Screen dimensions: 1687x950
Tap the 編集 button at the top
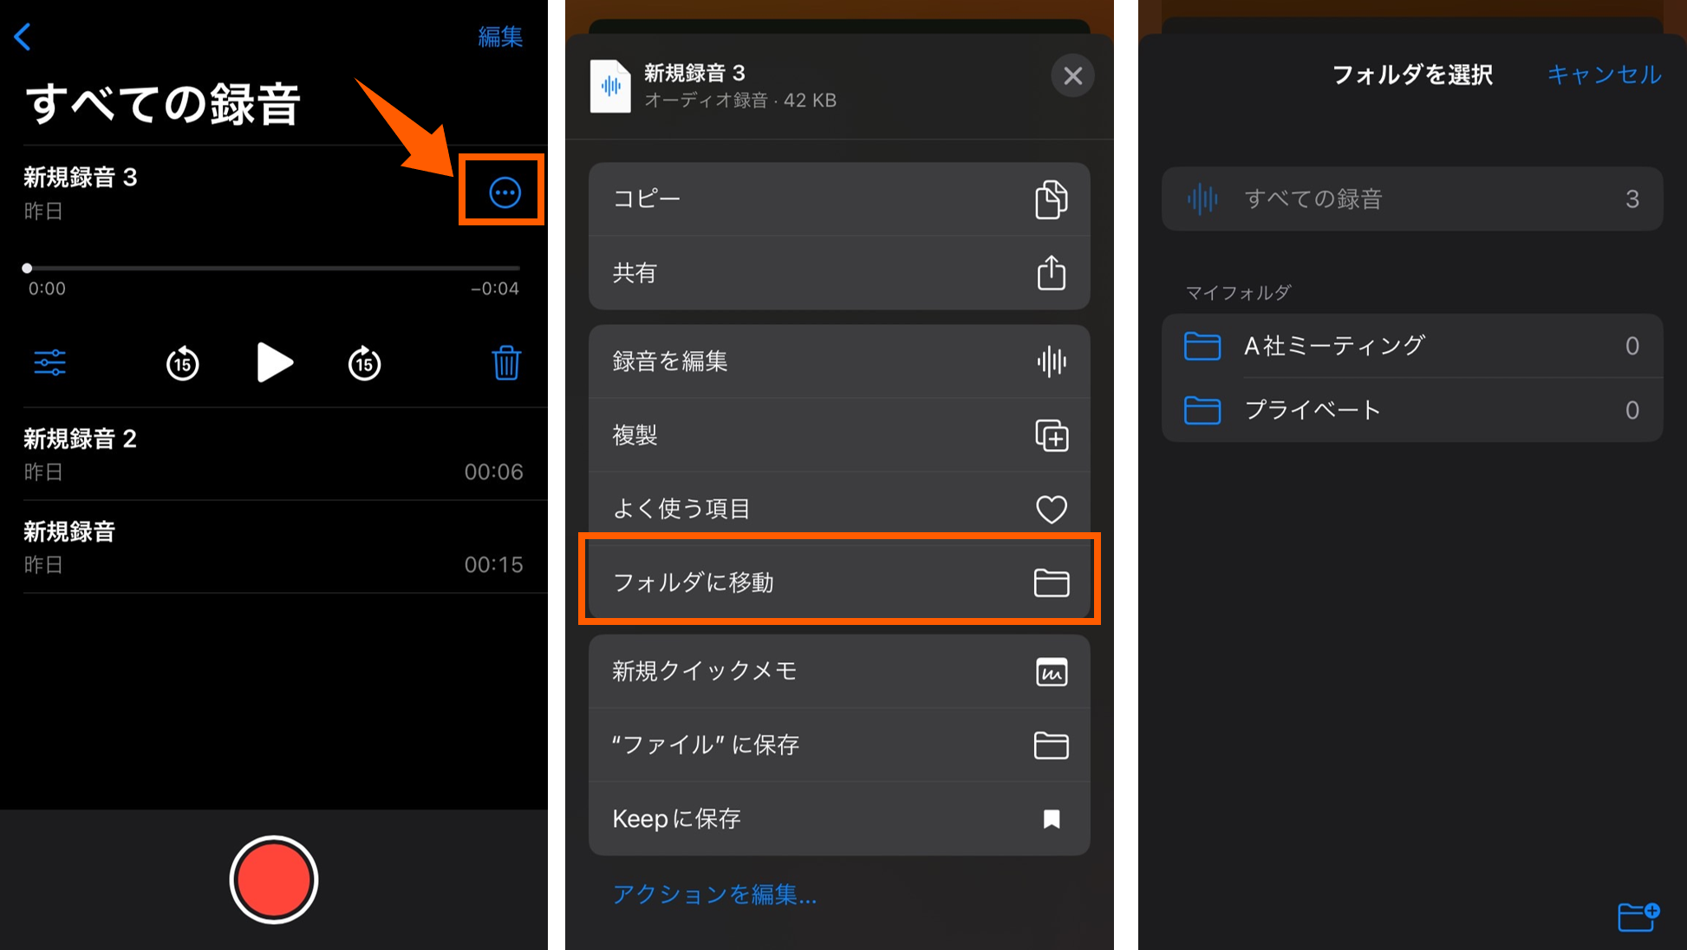tap(500, 36)
